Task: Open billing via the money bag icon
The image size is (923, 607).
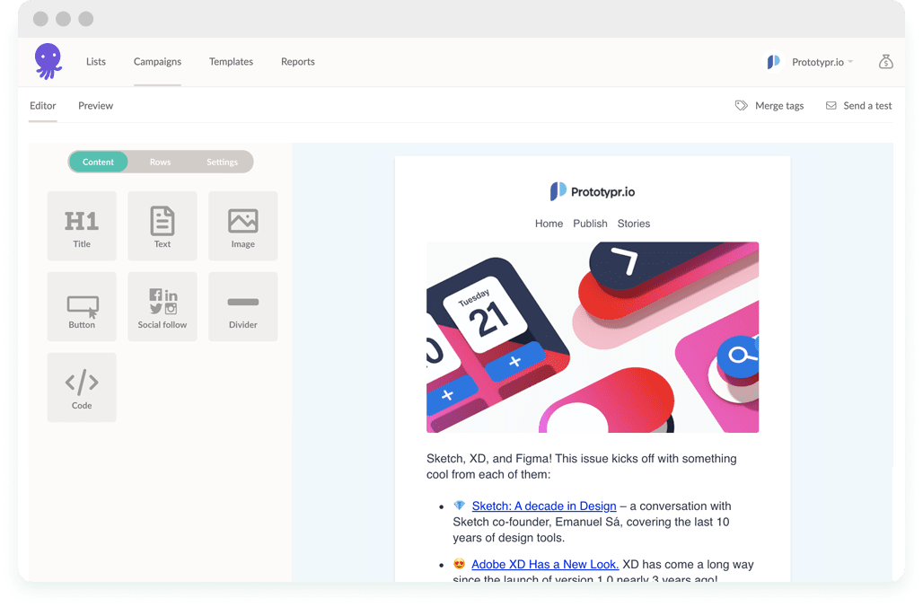Action: (x=885, y=61)
